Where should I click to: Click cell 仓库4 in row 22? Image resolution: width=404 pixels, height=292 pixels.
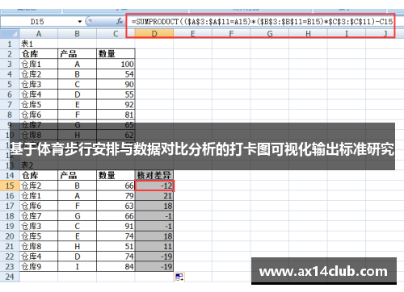[39, 257]
